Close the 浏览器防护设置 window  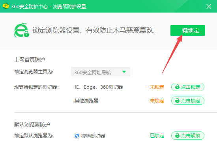pos(209,6)
